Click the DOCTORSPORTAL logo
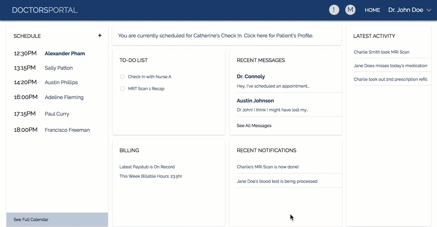Screen dimensions: 437x227 tap(44, 10)
